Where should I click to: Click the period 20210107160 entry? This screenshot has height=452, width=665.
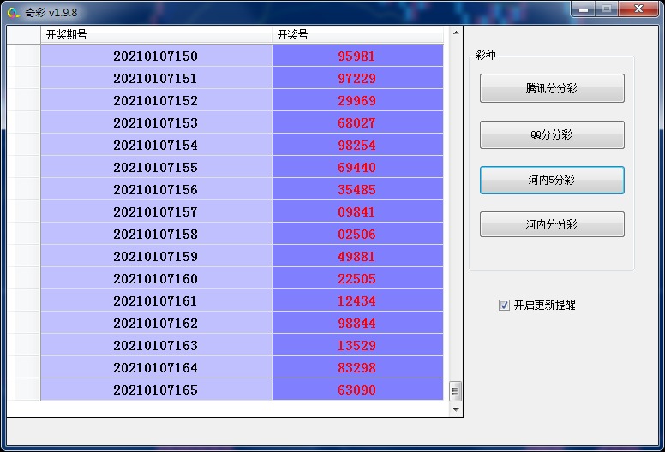(x=155, y=279)
